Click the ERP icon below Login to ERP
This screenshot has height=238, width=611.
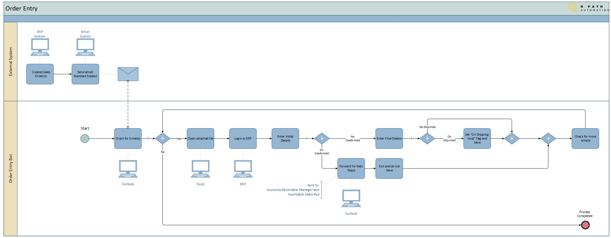[243, 169]
